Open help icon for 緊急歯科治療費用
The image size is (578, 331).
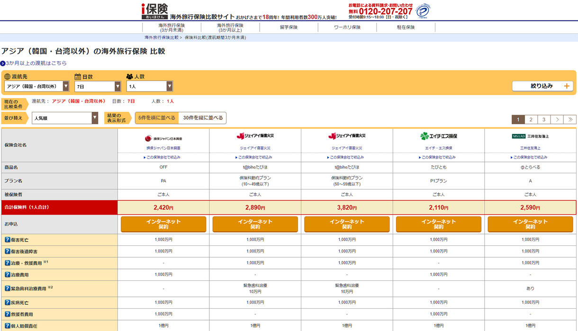[7, 288]
